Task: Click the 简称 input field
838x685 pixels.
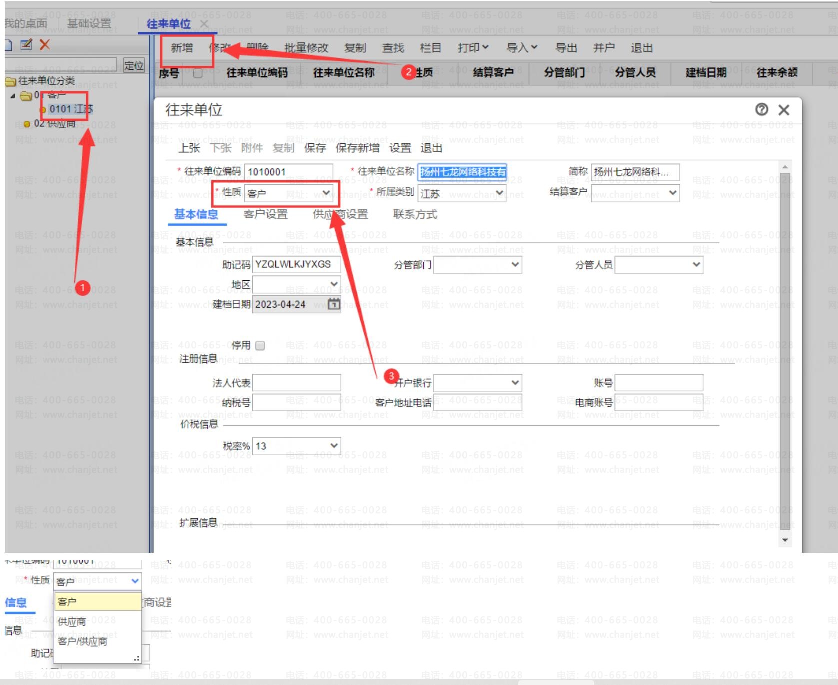Action: coord(635,172)
